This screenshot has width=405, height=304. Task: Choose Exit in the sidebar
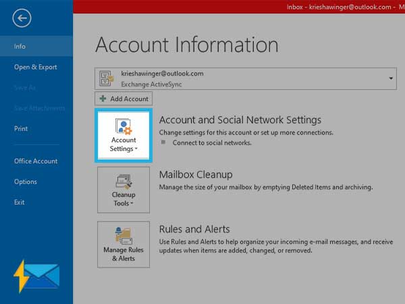(x=20, y=202)
